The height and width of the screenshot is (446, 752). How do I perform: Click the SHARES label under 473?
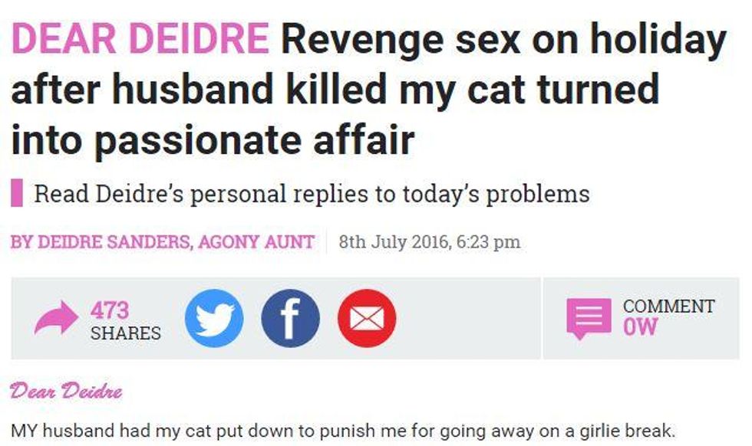click(x=126, y=333)
